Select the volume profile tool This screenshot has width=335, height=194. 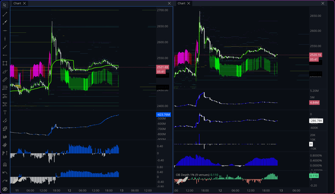click(x=5, y=153)
